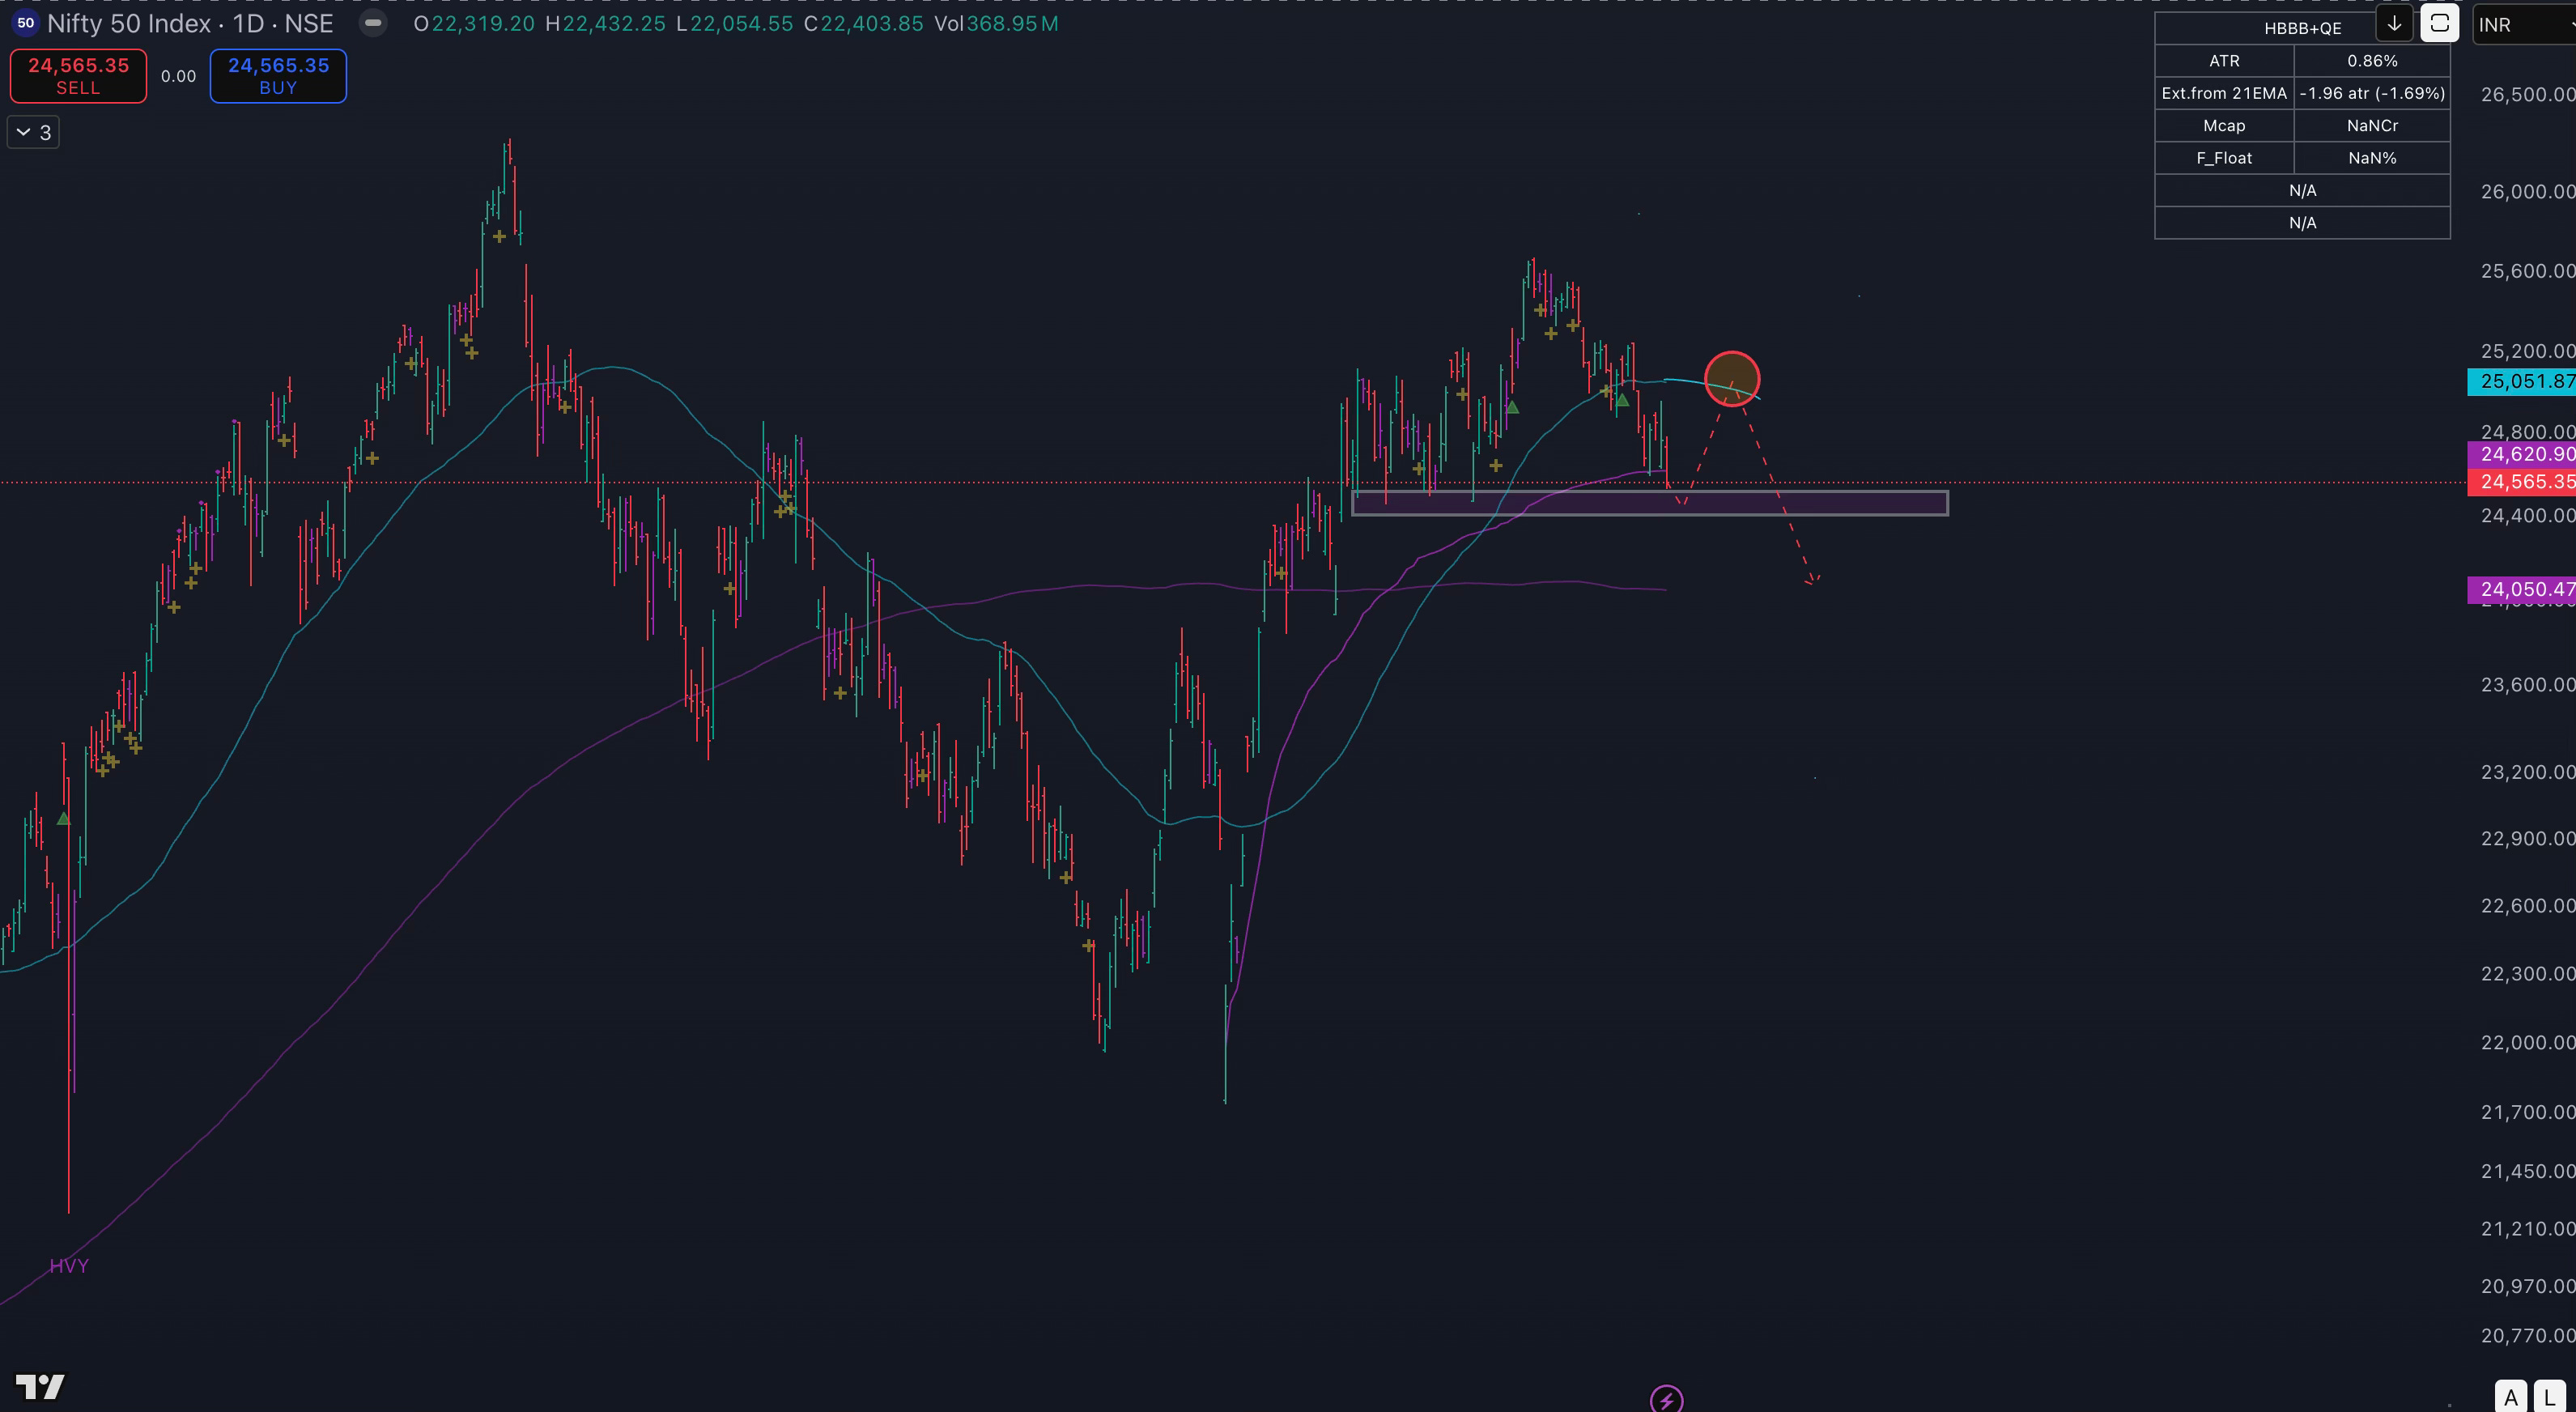This screenshot has height=1412, width=2576.
Task: Expand the collapsed indicators list showing 3
Action: (33, 132)
